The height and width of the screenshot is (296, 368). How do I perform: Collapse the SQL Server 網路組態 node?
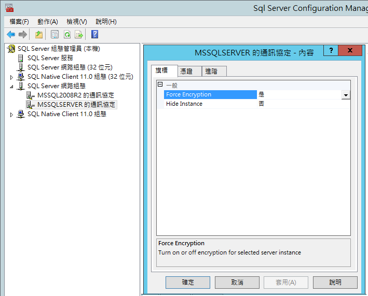tap(11, 87)
